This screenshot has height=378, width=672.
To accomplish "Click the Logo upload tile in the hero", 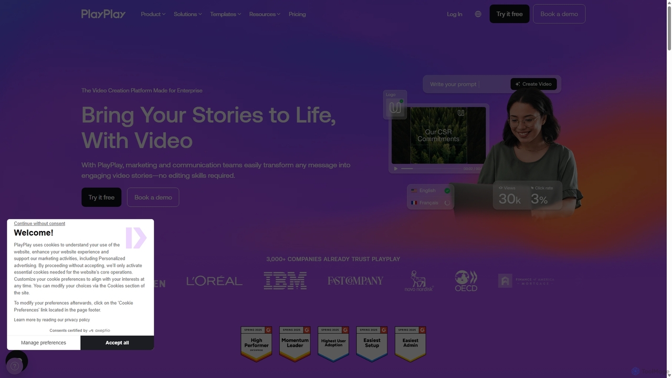I will [395, 105].
